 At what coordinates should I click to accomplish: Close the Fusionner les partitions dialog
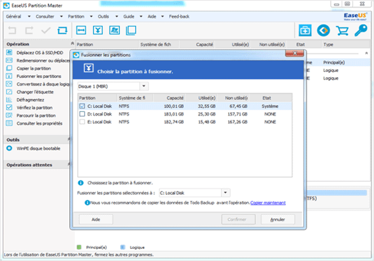coord(295,54)
